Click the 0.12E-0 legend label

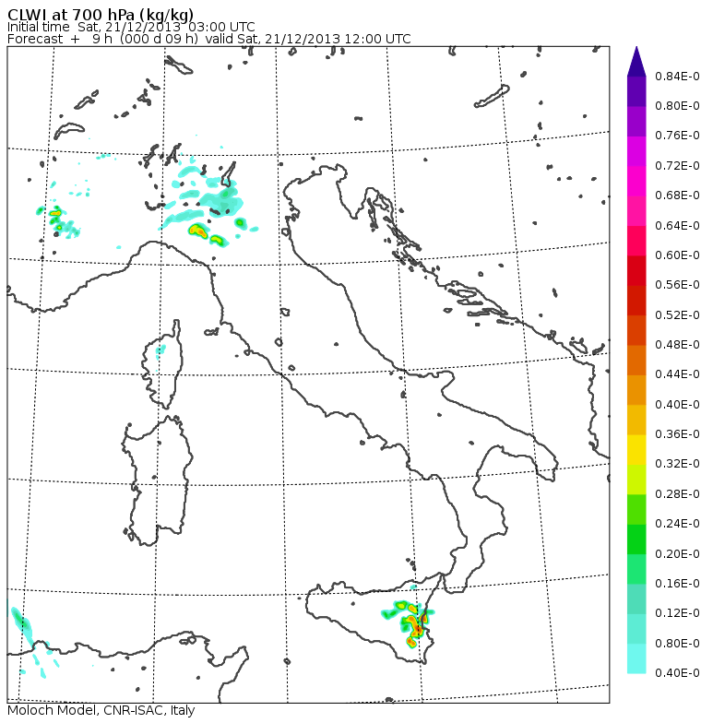click(677, 613)
